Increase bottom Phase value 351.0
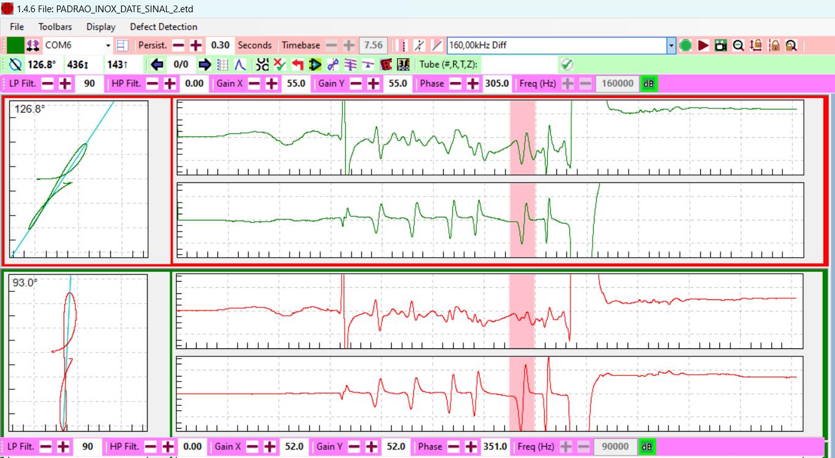 pos(471,446)
